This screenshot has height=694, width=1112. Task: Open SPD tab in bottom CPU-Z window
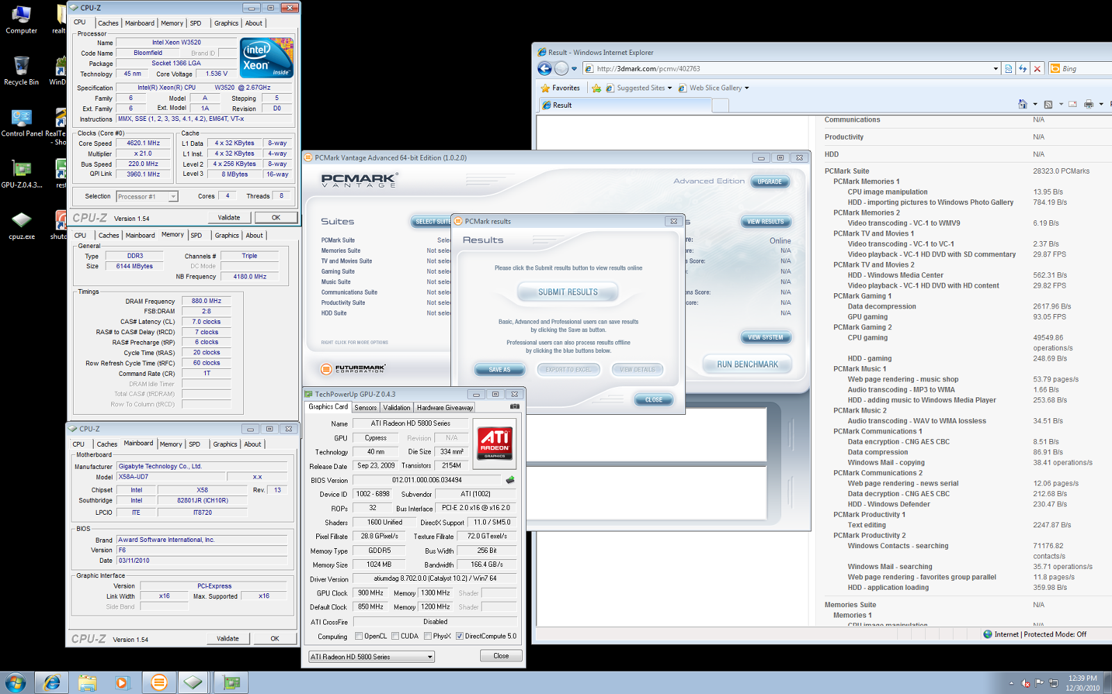pyautogui.click(x=195, y=444)
